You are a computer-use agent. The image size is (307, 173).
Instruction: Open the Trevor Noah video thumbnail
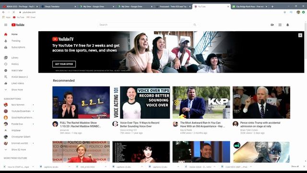201,152
